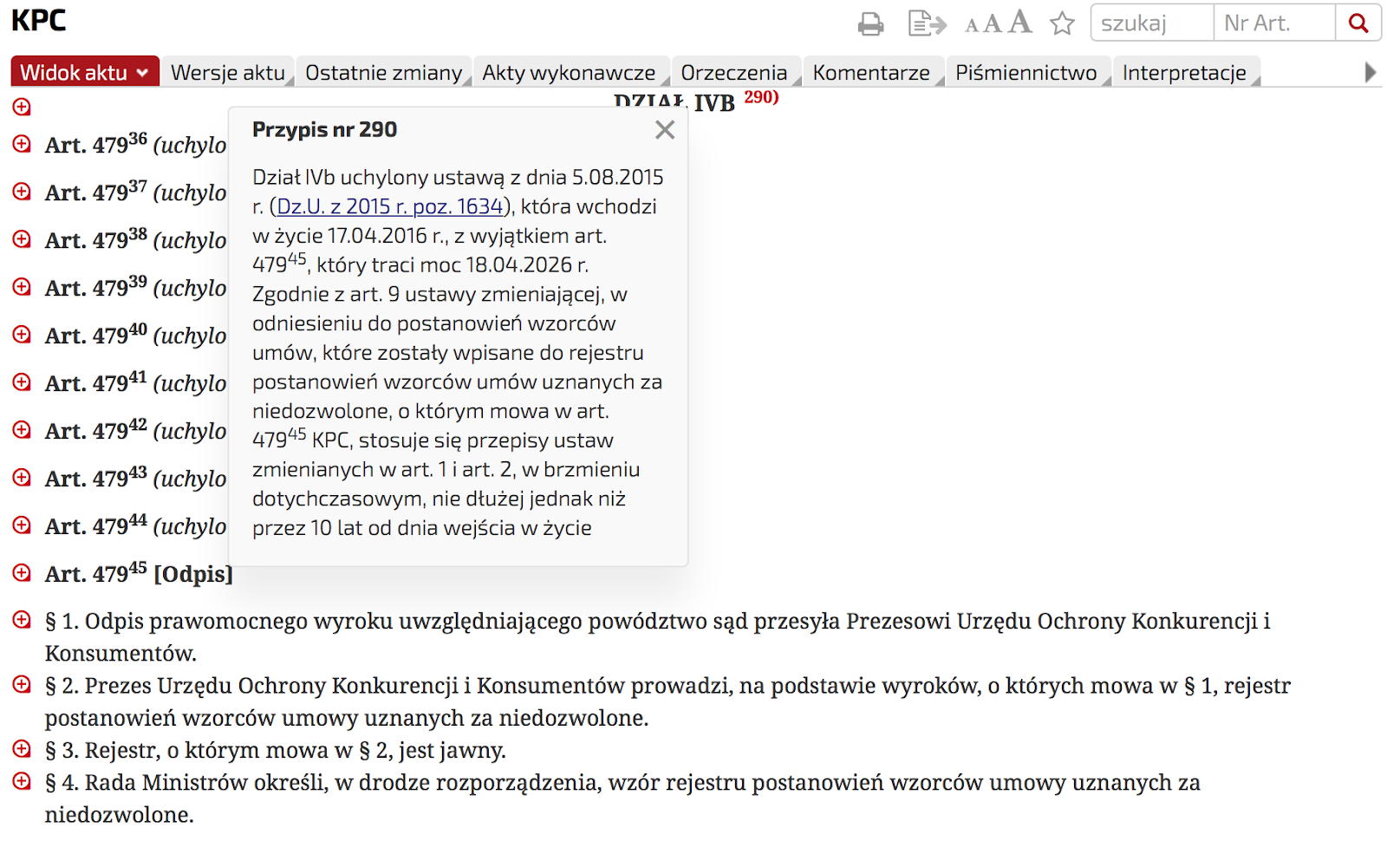Screen dimensions: 1387x841
Task: Expand plus icon beside Art. 479 42
Action: pyautogui.click(x=22, y=430)
